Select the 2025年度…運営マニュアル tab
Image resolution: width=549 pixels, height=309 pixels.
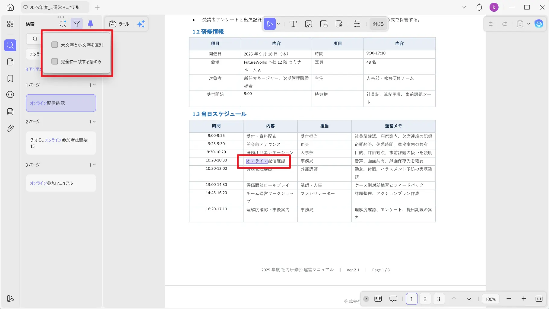tap(55, 7)
